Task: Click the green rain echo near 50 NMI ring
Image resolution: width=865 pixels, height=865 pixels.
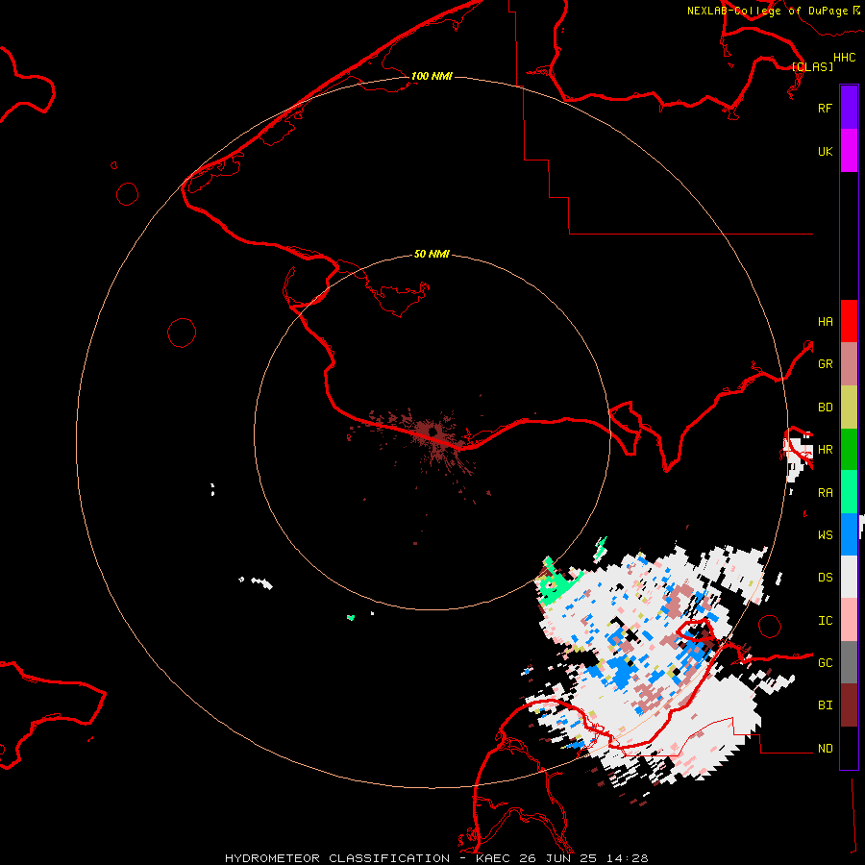Action: (556, 583)
